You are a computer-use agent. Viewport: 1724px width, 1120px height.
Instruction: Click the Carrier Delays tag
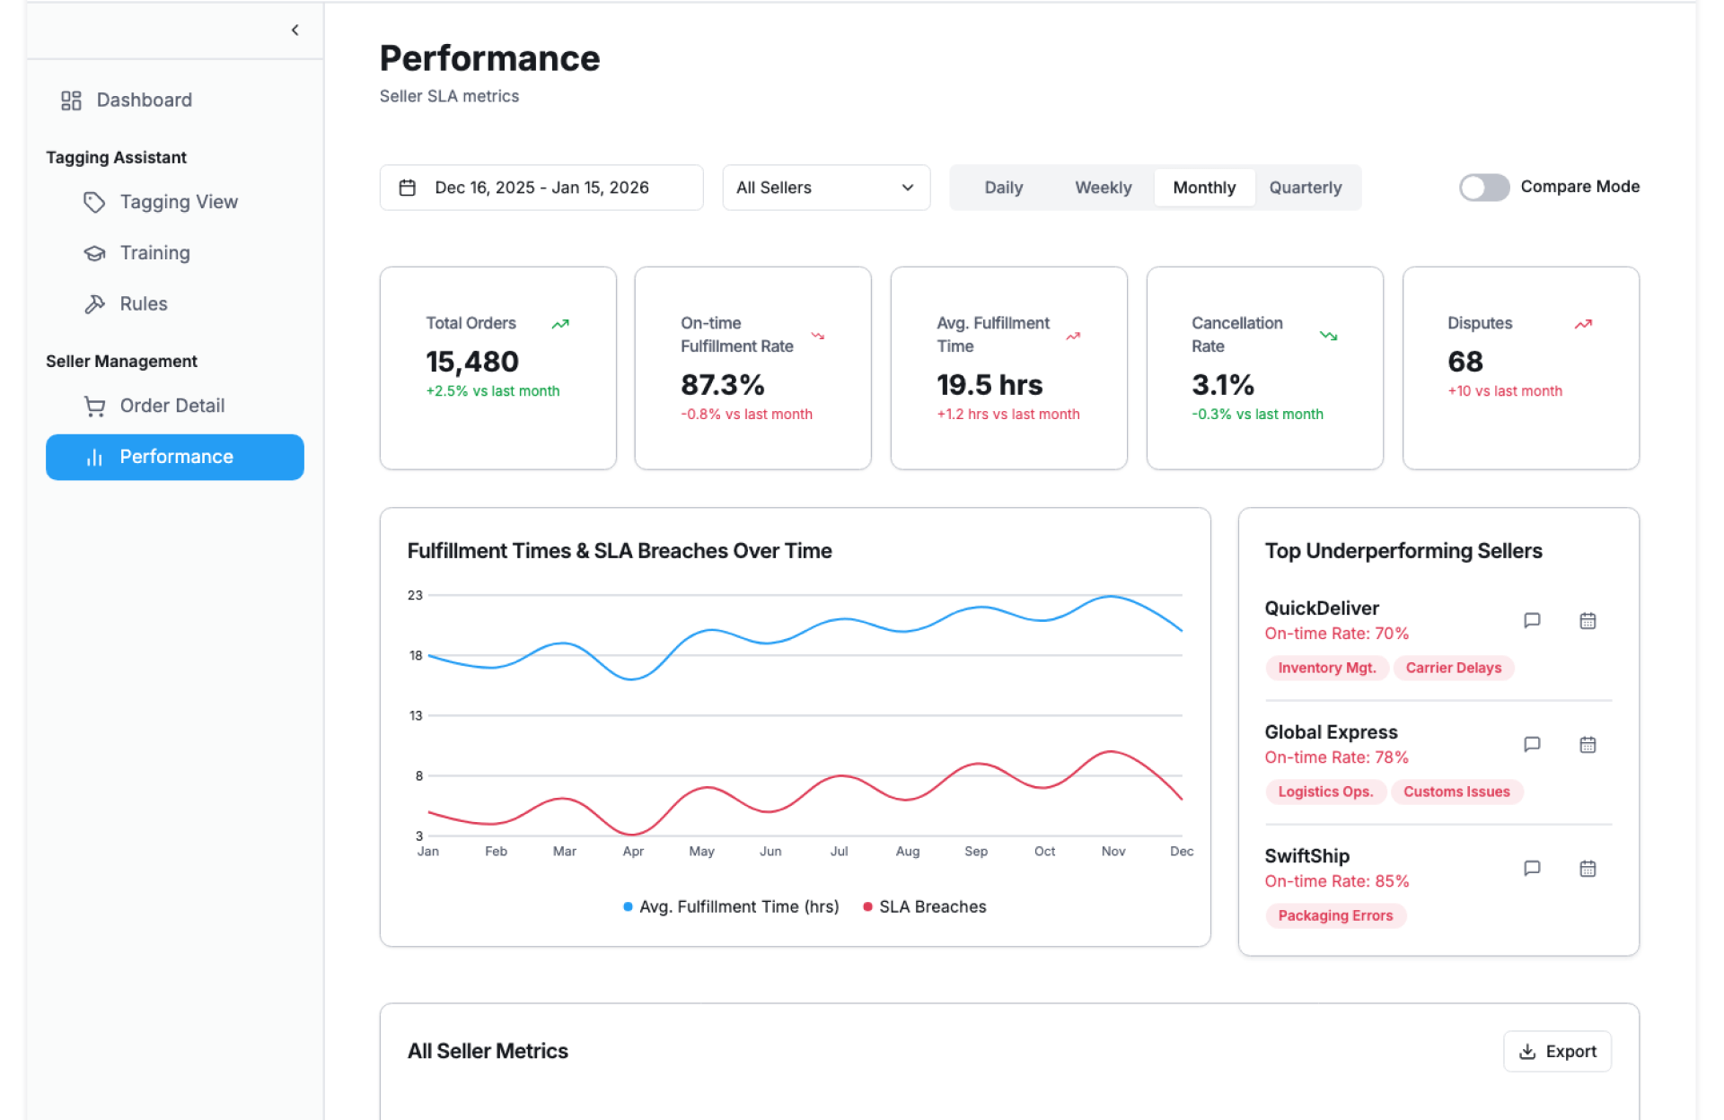point(1453,668)
